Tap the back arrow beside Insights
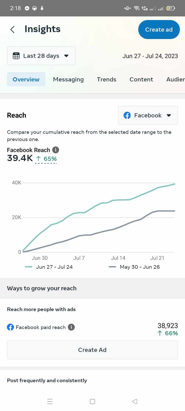Screen dimensions: 185x411 (x=12, y=30)
